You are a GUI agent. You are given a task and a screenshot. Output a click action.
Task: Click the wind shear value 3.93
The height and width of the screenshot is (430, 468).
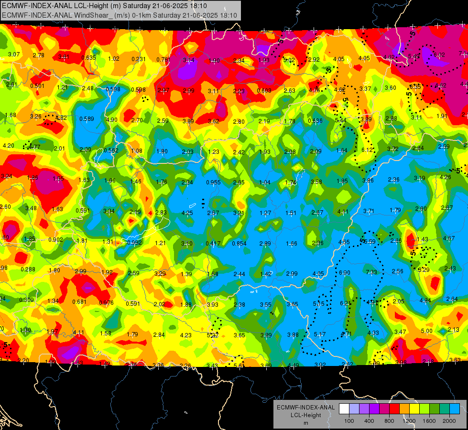pos(213,305)
